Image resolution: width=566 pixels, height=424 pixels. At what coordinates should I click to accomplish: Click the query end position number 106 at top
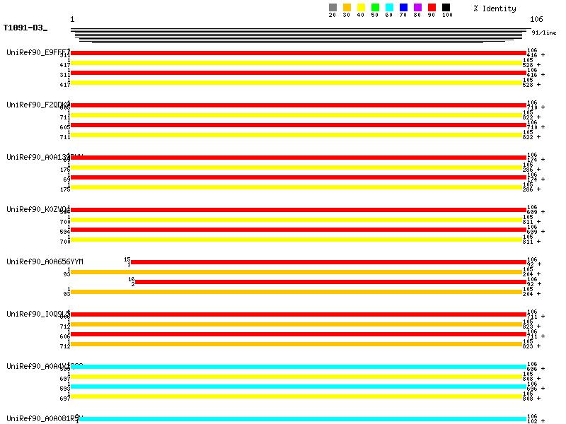point(536,19)
